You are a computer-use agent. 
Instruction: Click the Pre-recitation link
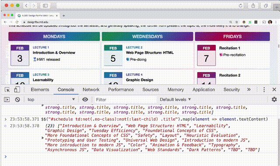click(234, 55)
